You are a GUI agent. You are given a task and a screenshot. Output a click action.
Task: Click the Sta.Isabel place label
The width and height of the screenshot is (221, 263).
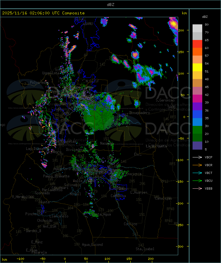tap(145, 249)
